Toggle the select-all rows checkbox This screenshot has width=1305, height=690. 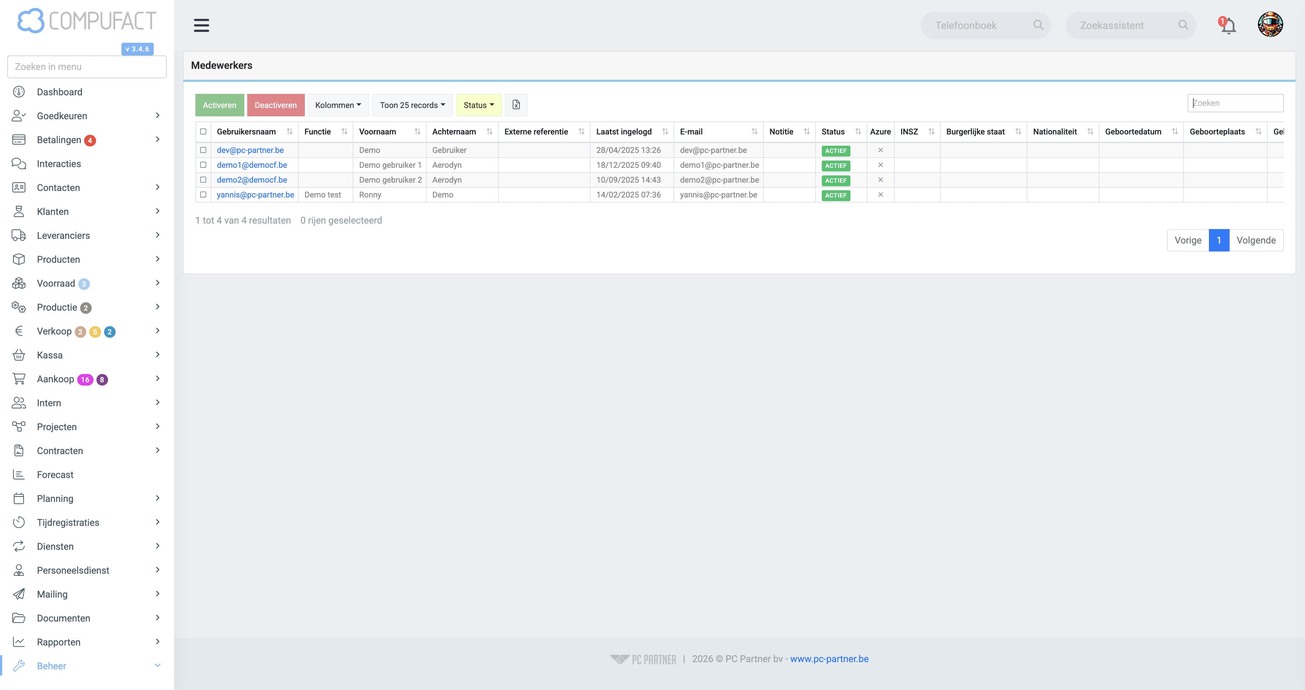tap(203, 132)
